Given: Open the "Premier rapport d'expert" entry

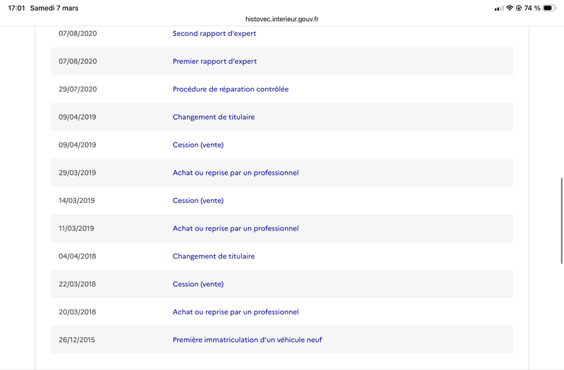Looking at the screenshot, I should 214,61.
